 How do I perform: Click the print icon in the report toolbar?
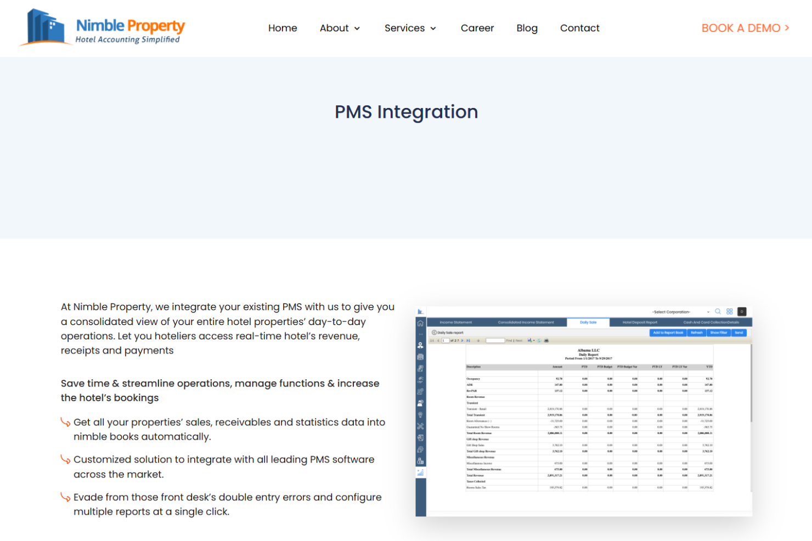(x=546, y=340)
